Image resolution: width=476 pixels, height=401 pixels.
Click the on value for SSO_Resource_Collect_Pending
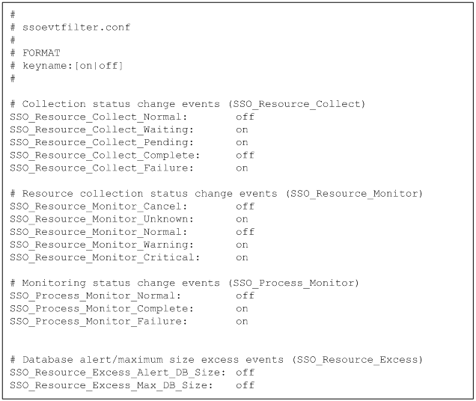click(x=242, y=142)
